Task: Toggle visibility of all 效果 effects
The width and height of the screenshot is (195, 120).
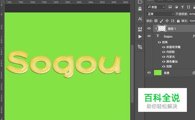Action: click(159, 42)
